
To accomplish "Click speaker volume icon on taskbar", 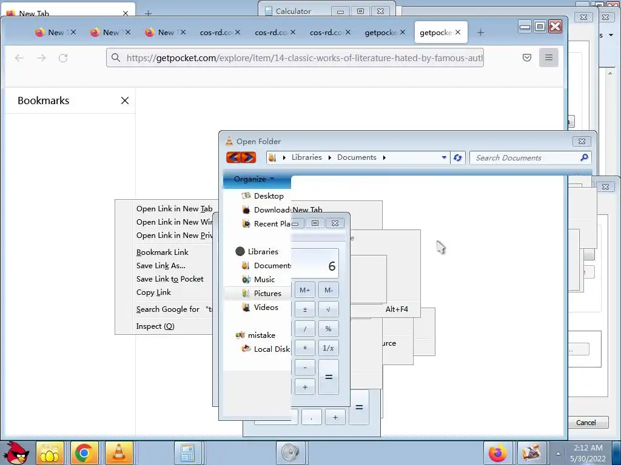I will click(290, 453).
